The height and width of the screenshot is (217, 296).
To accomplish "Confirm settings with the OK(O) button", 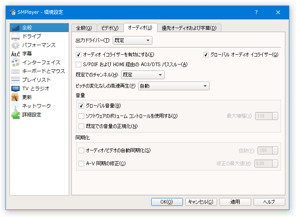I will (x=167, y=202).
